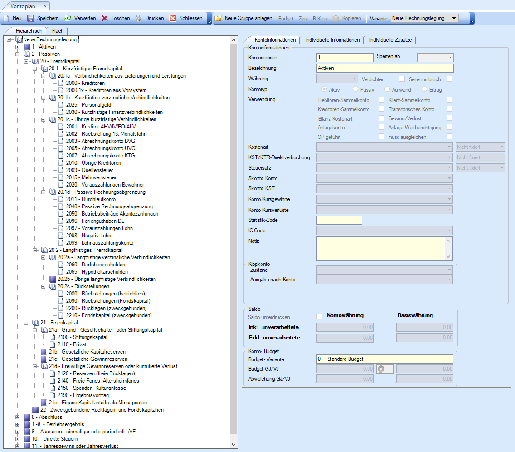The image size is (515, 452).
Task: Click the Kopieren copy icon
Action: pyautogui.click(x=335, y=18)
